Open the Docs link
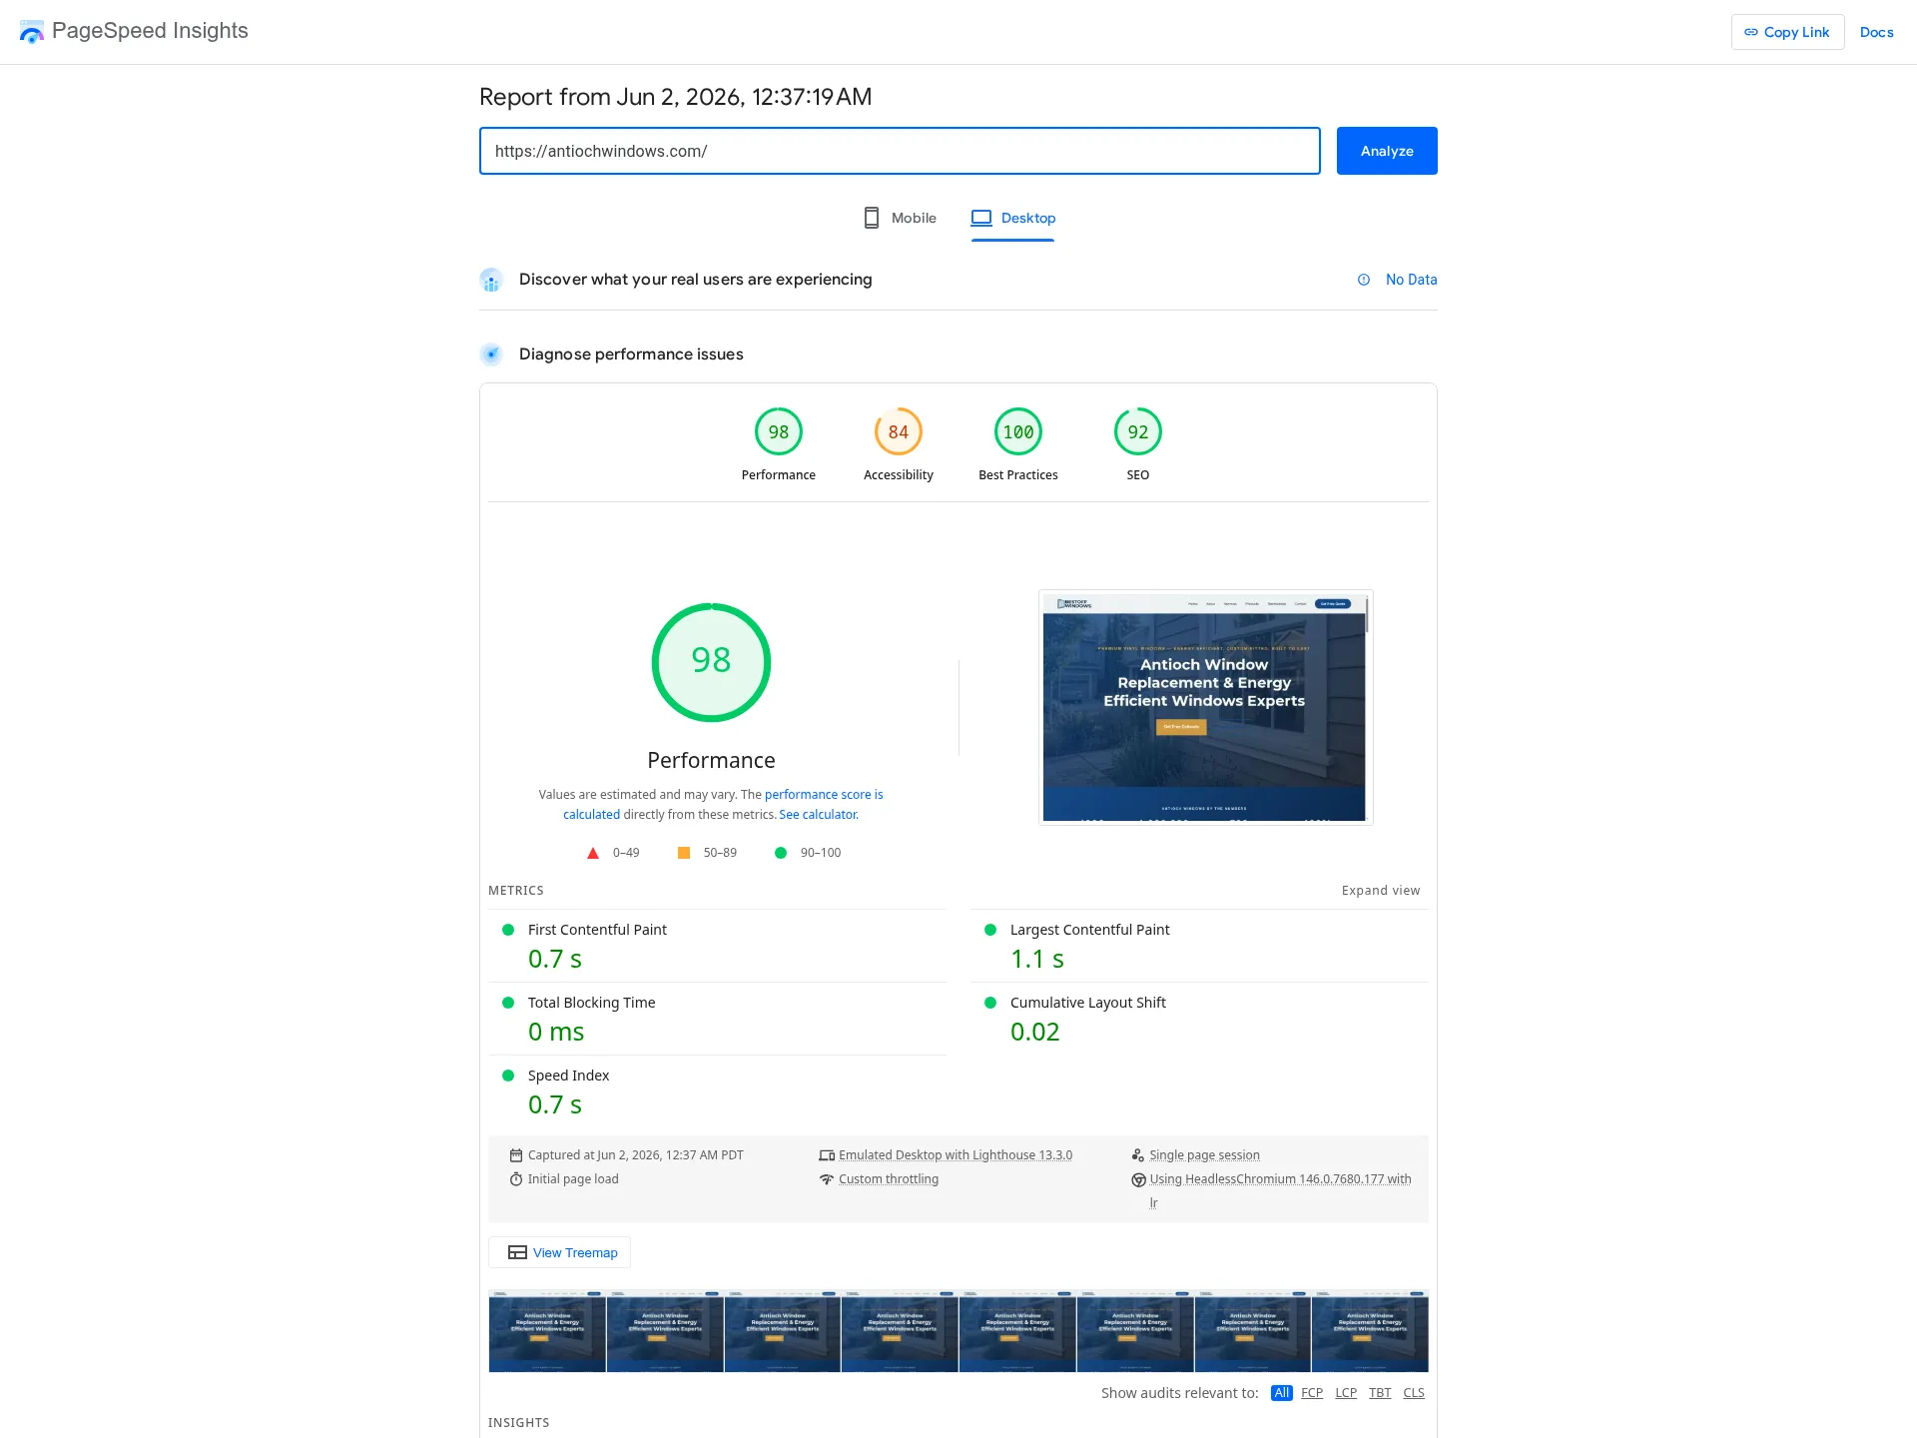 point(1876,32)
